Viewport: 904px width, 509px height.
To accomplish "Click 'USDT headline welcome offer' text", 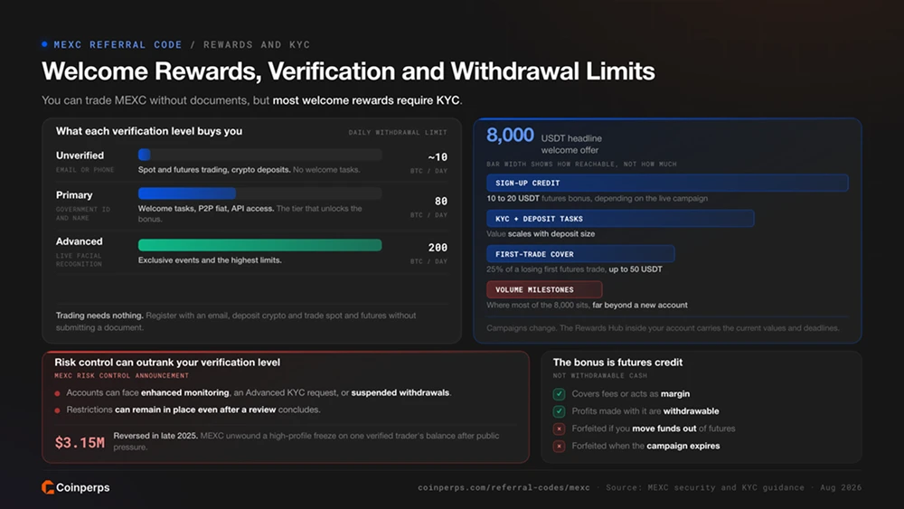I will click(x=571, y=144).
